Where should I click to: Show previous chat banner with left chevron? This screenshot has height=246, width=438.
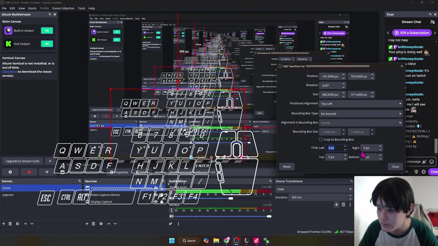[388, 33]
